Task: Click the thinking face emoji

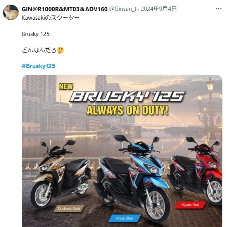Action: [60, 50]
